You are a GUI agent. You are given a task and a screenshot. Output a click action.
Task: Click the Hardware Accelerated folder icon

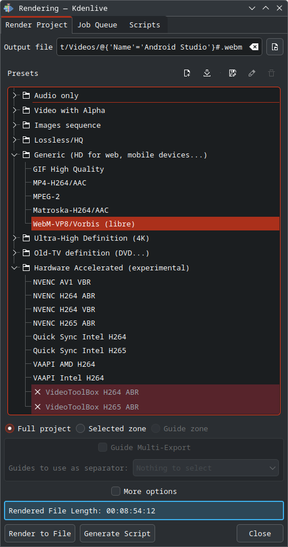[x=26, y=268]
